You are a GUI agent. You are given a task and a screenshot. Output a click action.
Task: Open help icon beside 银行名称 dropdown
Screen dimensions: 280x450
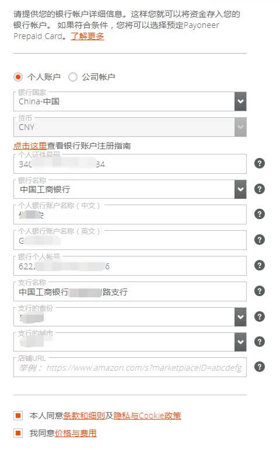click(x=260, y=189)
